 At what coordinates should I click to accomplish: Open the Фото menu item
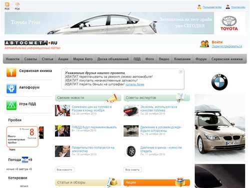click(149, 59)
